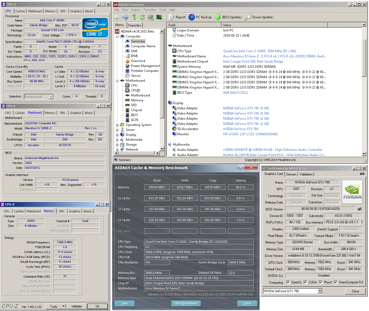Switch to the Sensors tab in GPU-Z
Screen dimensions: 369x311
coord(291,174)
